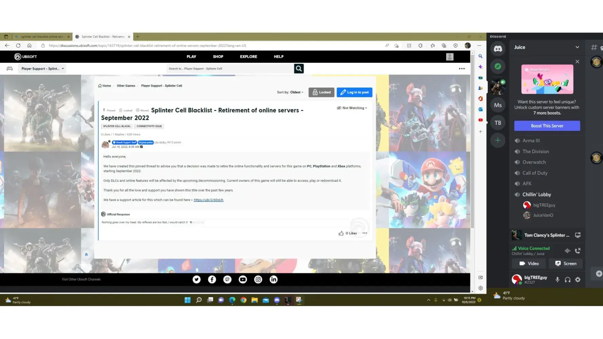Disconnect from voice with phone hang-up icon
The height and width of the screenshot is (339, 603).
[578, 251]
